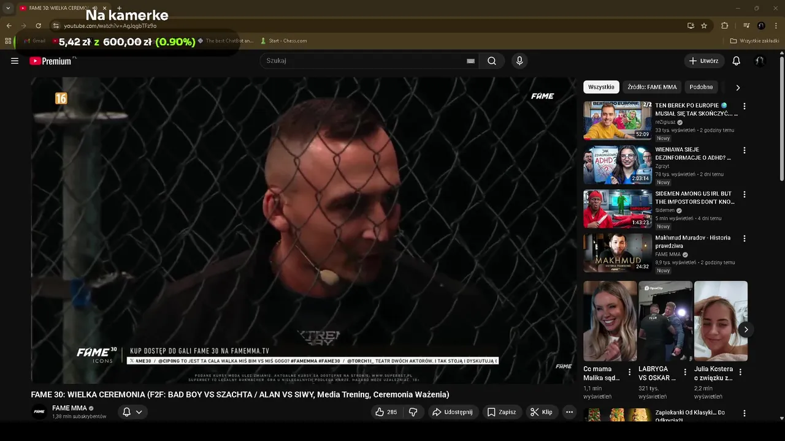Click the Sidemen channel name
The width and height of the screenshot is (785, 441).
(x=664, y=210)
